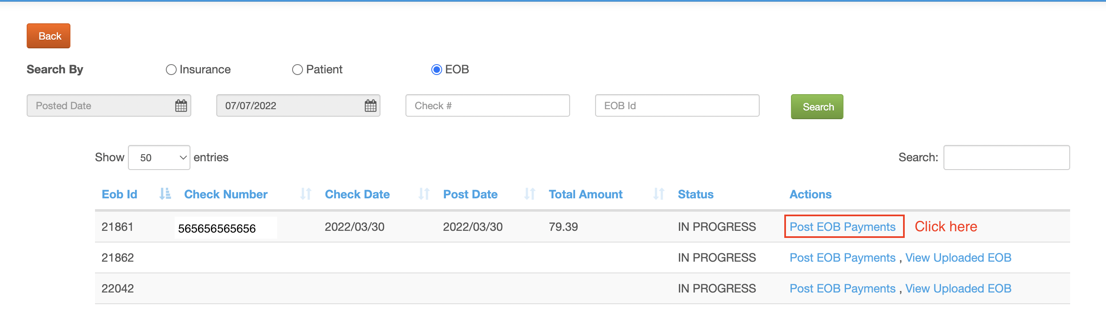Click total amount 79.39
This screenshot has height=310, width=1106.
pos(563,227)
